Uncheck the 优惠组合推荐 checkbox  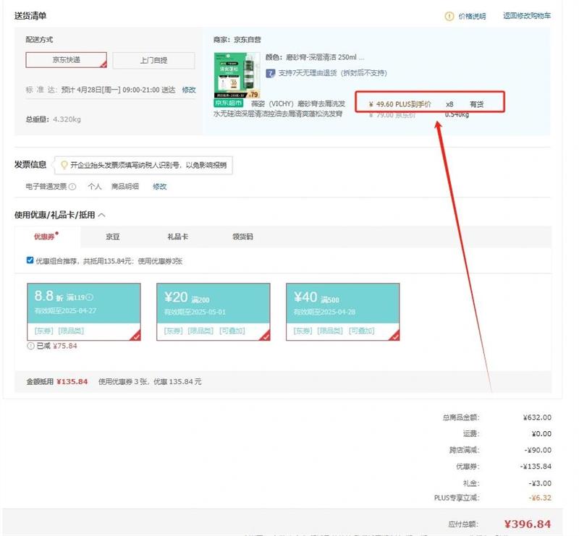point(30,260)
